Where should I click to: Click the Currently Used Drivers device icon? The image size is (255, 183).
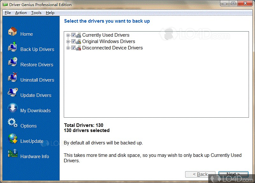pyautogui.click(x=78, y=35)
